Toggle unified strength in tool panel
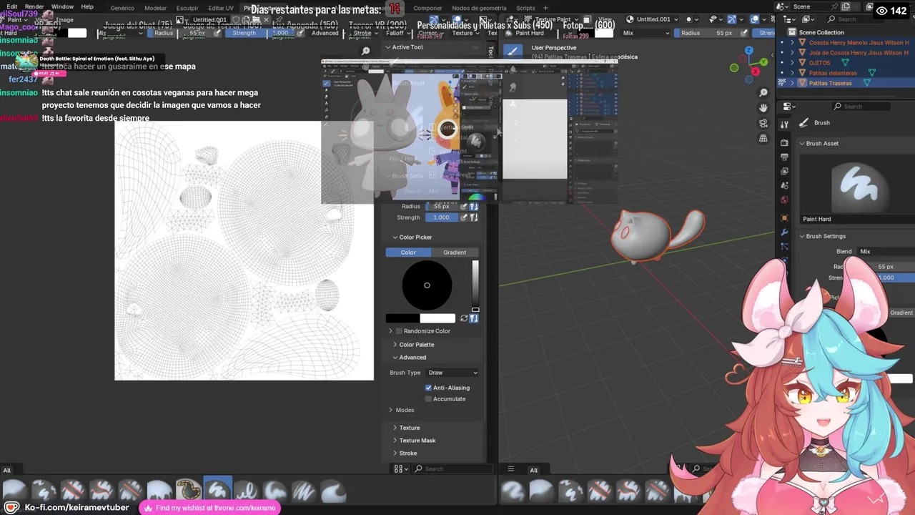Screen dimensions: 915x515 473,217
